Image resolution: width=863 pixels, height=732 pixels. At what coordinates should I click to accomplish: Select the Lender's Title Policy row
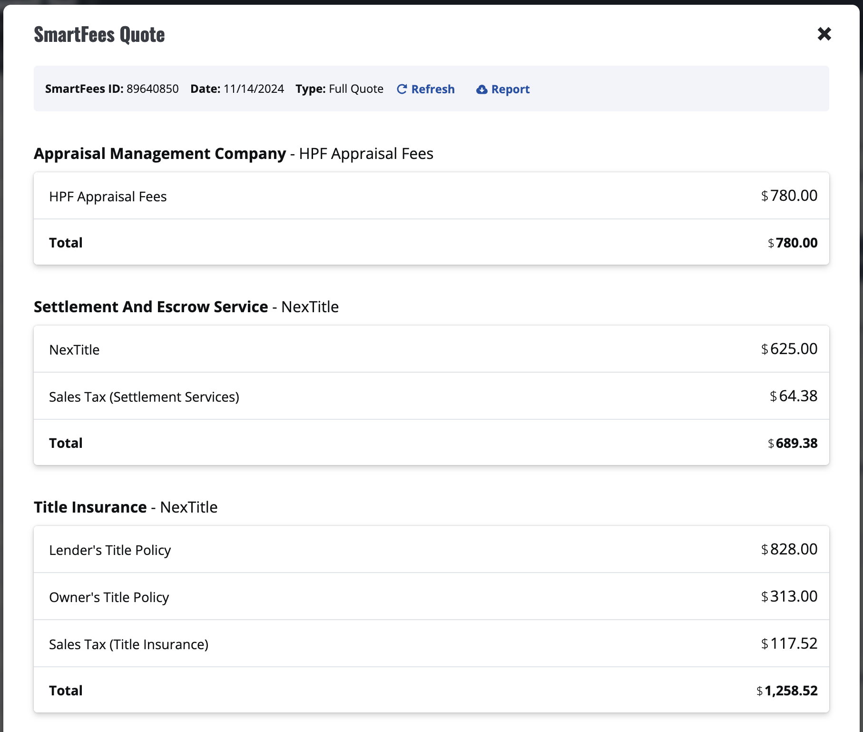coord(110,550)
